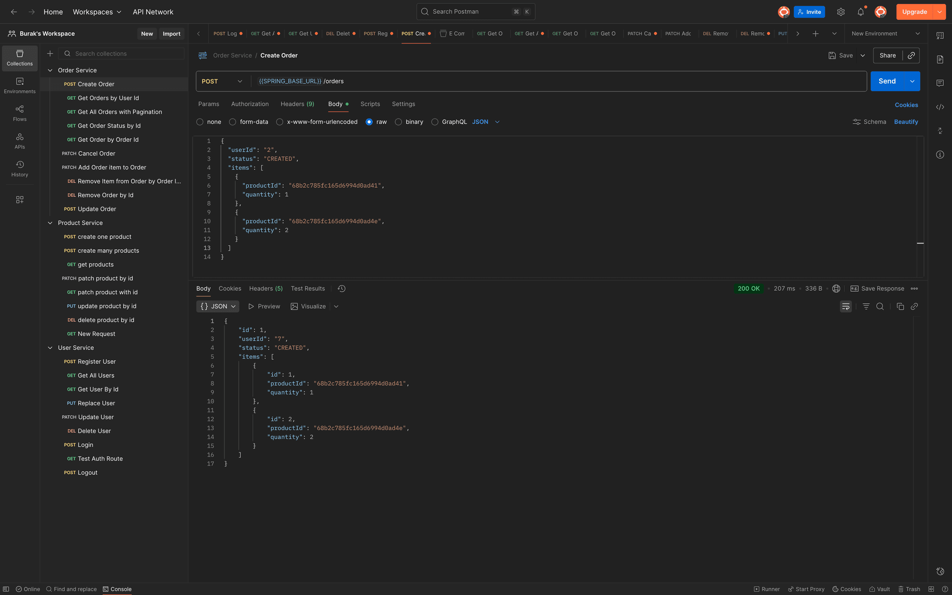The image size is (952, 595).
Task: Click Beautify to format the JSON body
Action: coord(906,121)
